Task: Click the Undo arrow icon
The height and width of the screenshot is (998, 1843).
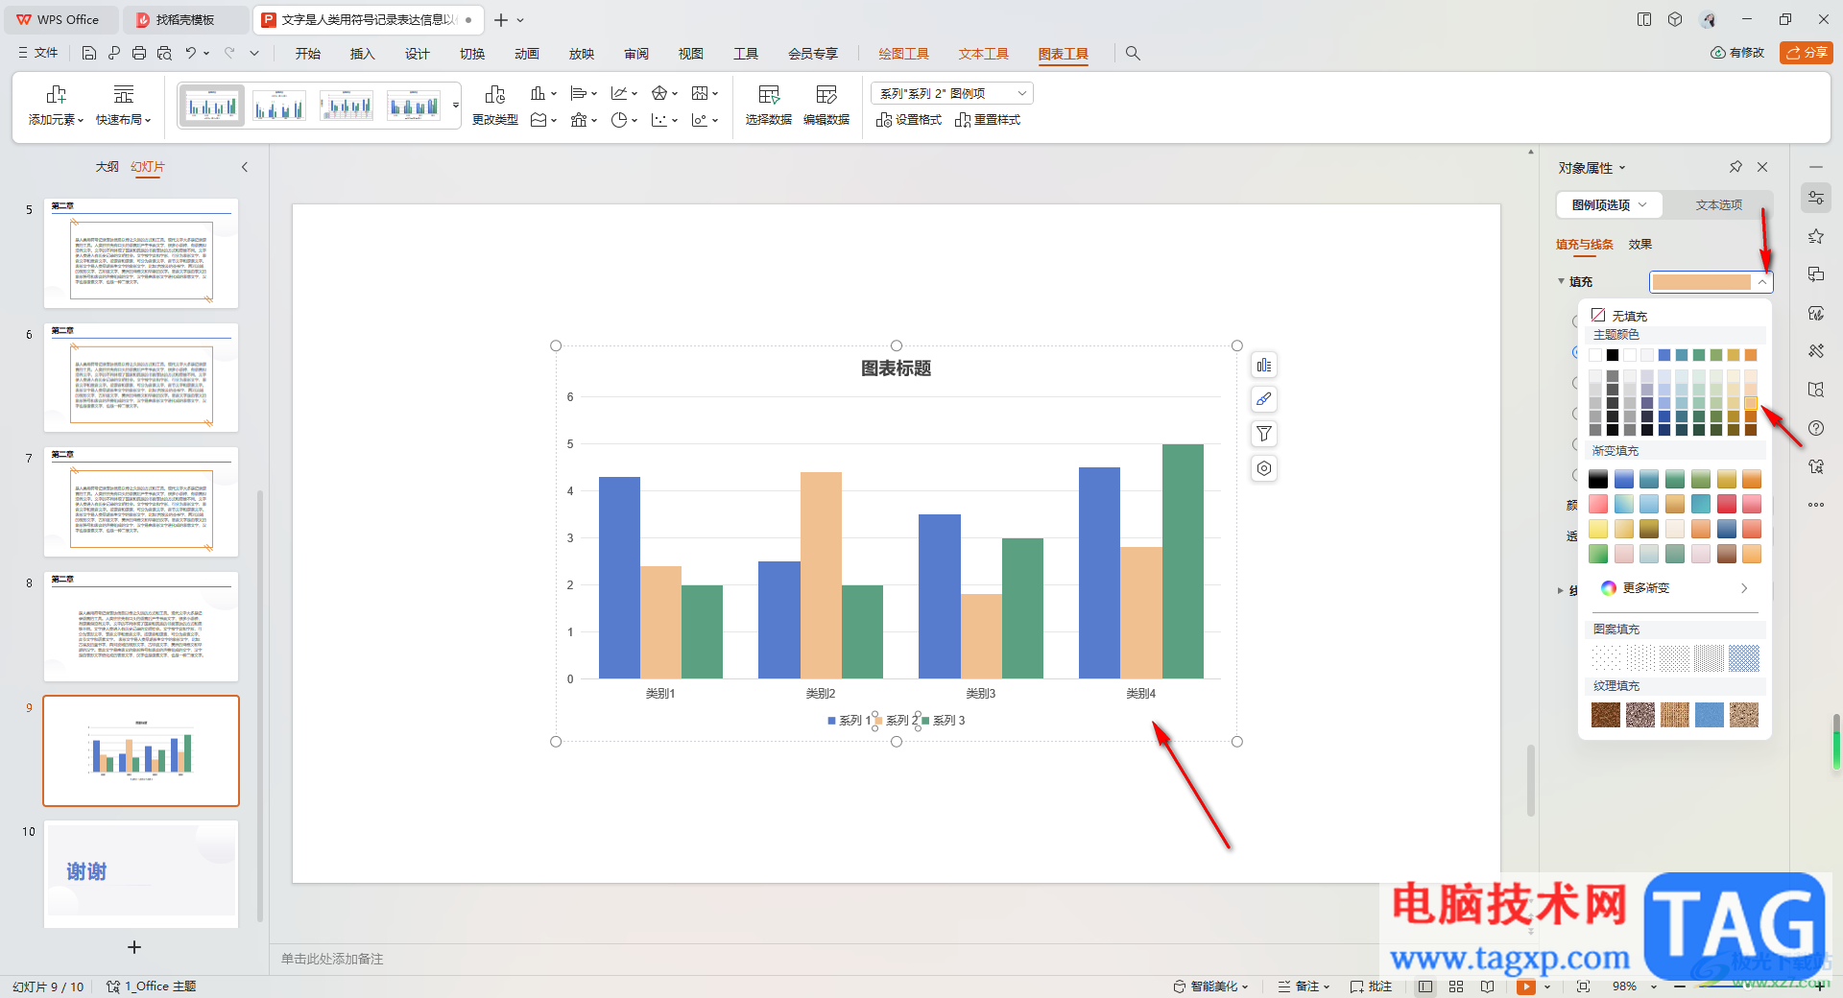Action: tap(191, 54)
